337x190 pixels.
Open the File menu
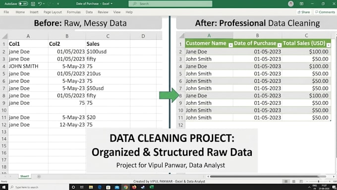click(x=6, y=12)
